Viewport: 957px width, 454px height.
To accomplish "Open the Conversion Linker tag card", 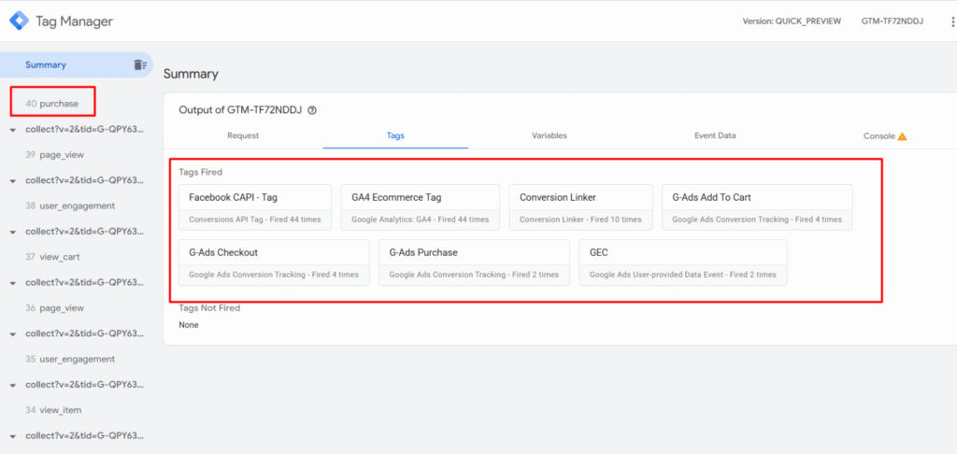I will (x=580, y=207).
